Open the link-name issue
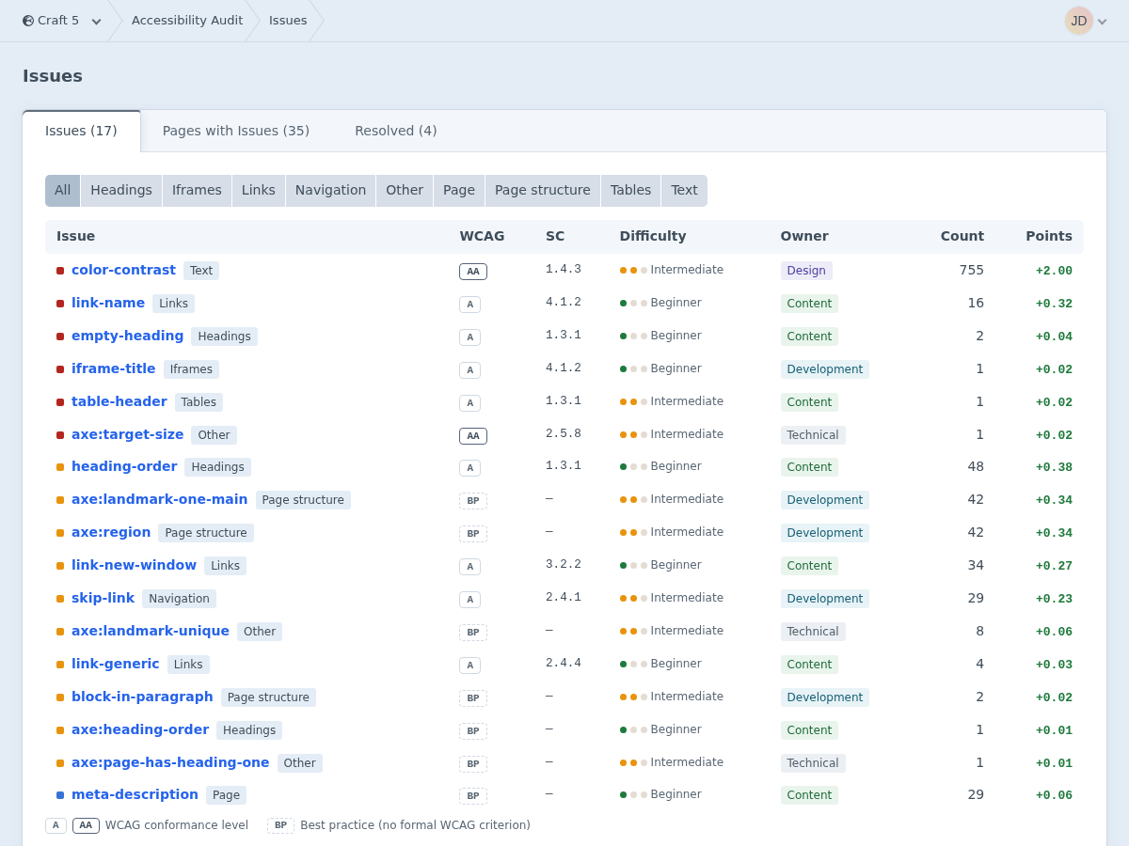This screenshot has height=846, width=1129. 108,303
